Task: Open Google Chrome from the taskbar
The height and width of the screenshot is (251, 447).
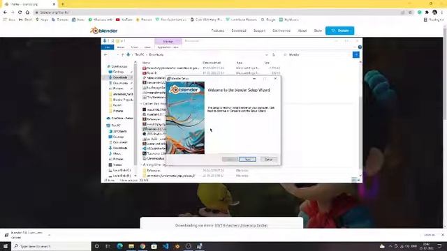Action: pyautogui.click(x=142, y=246)
